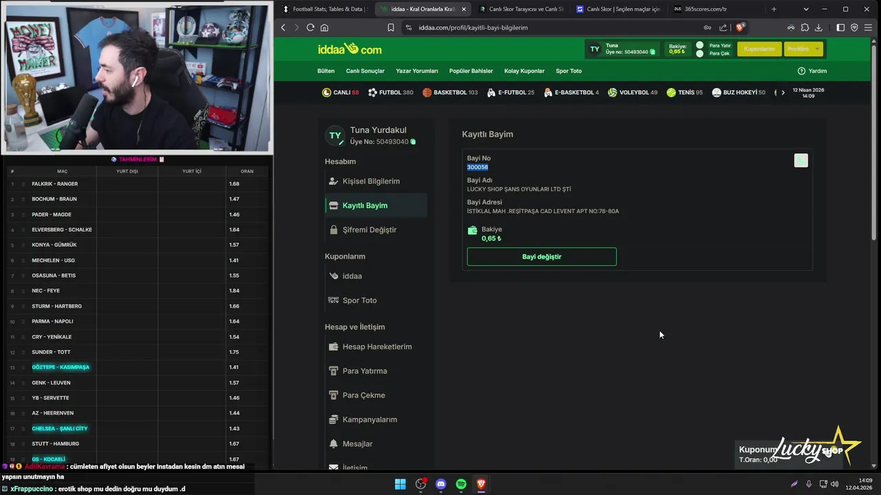
Task: Select VOLEYBOL sport category
Action: pyautogui.click(x=633, y=92)
